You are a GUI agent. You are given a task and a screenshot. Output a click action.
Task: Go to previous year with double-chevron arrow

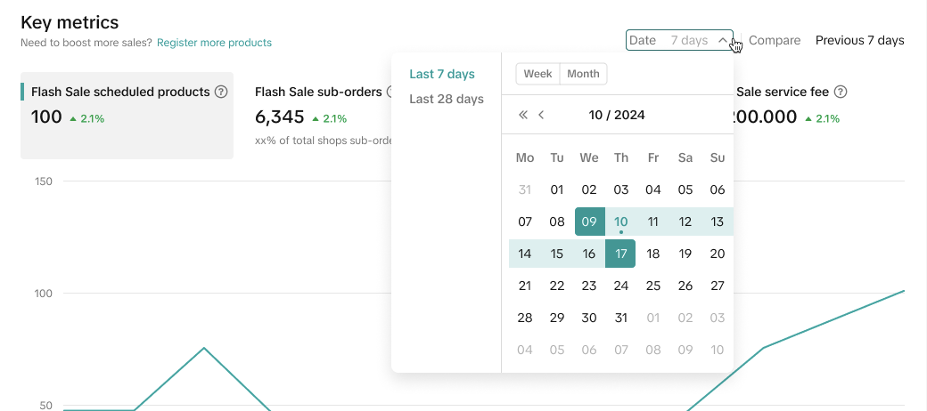click(x=523, y=115)
